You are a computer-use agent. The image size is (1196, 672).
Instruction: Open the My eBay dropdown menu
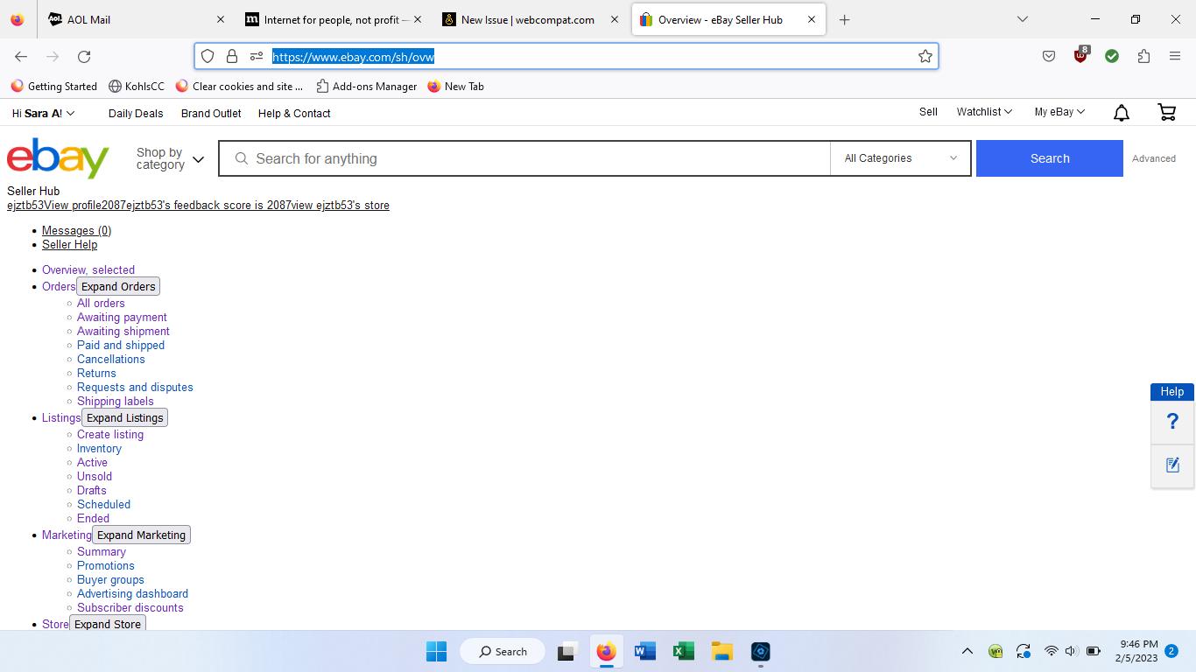point(1059,112)
